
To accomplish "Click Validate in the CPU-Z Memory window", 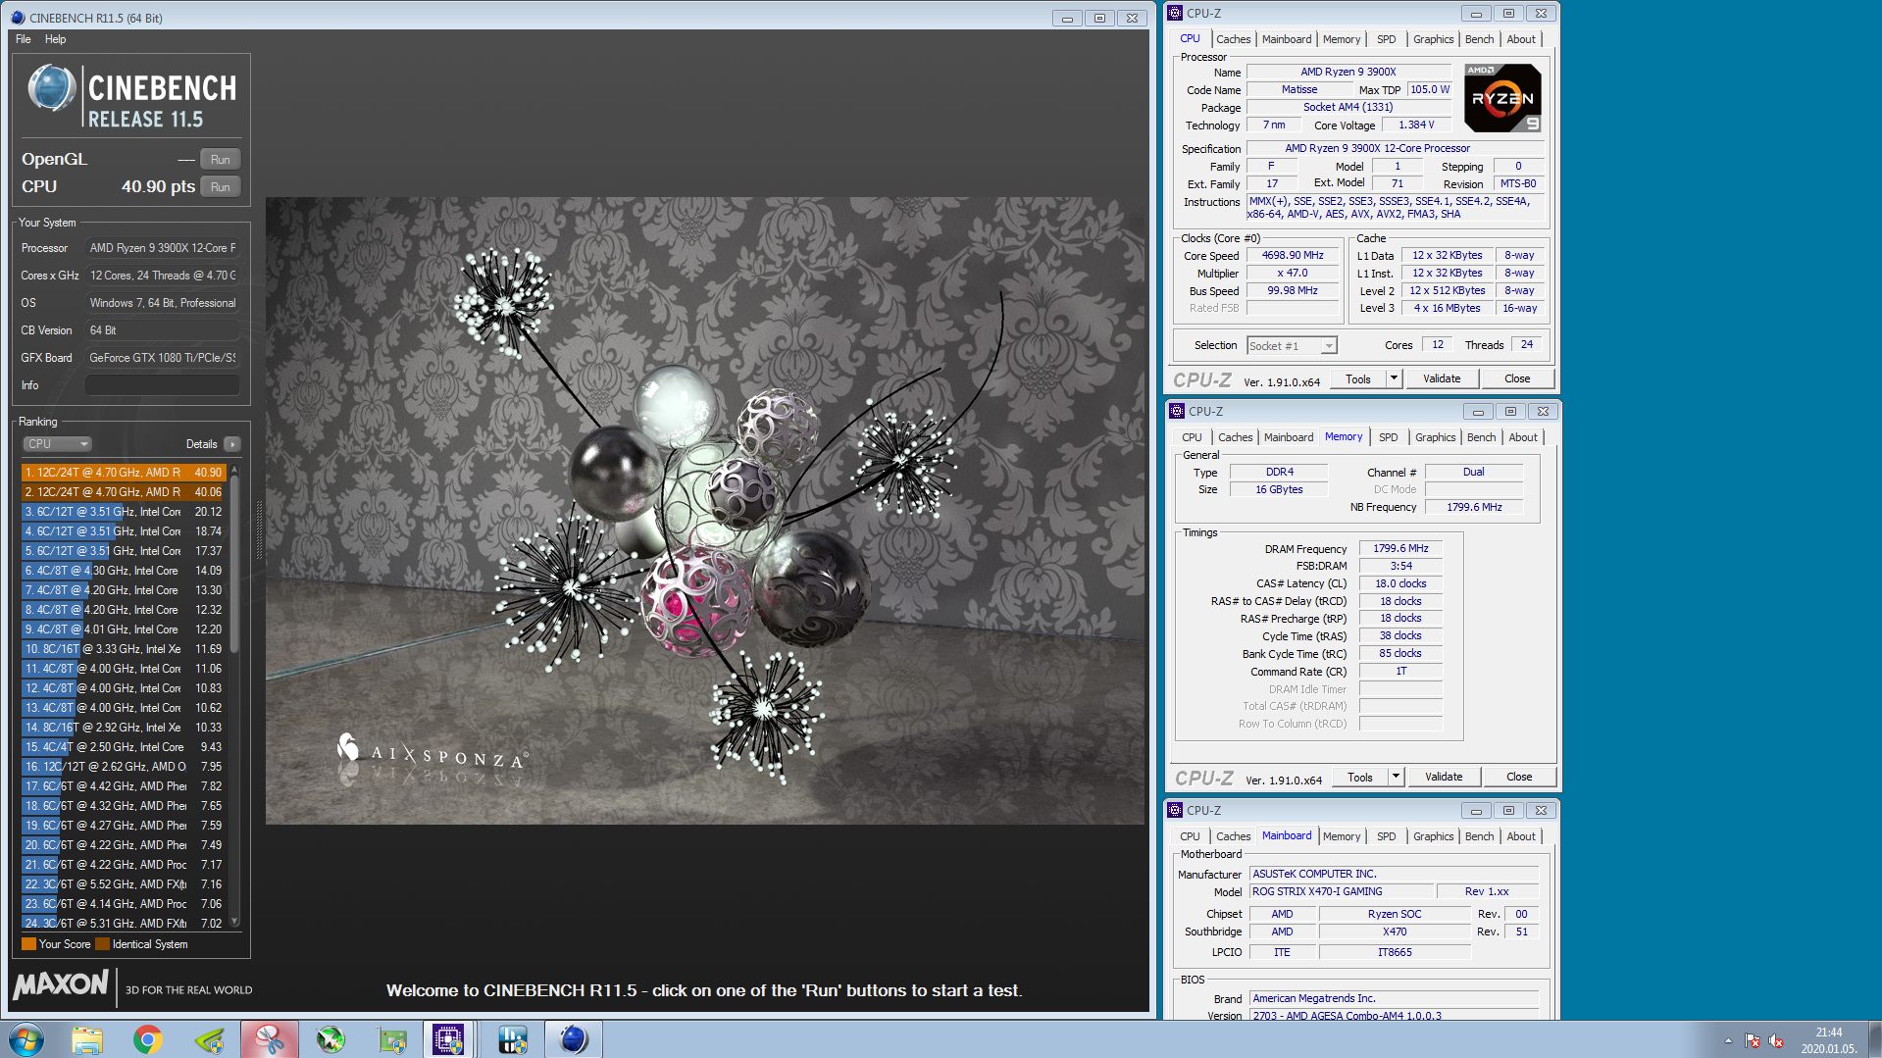I will [x=1444, y=777].
